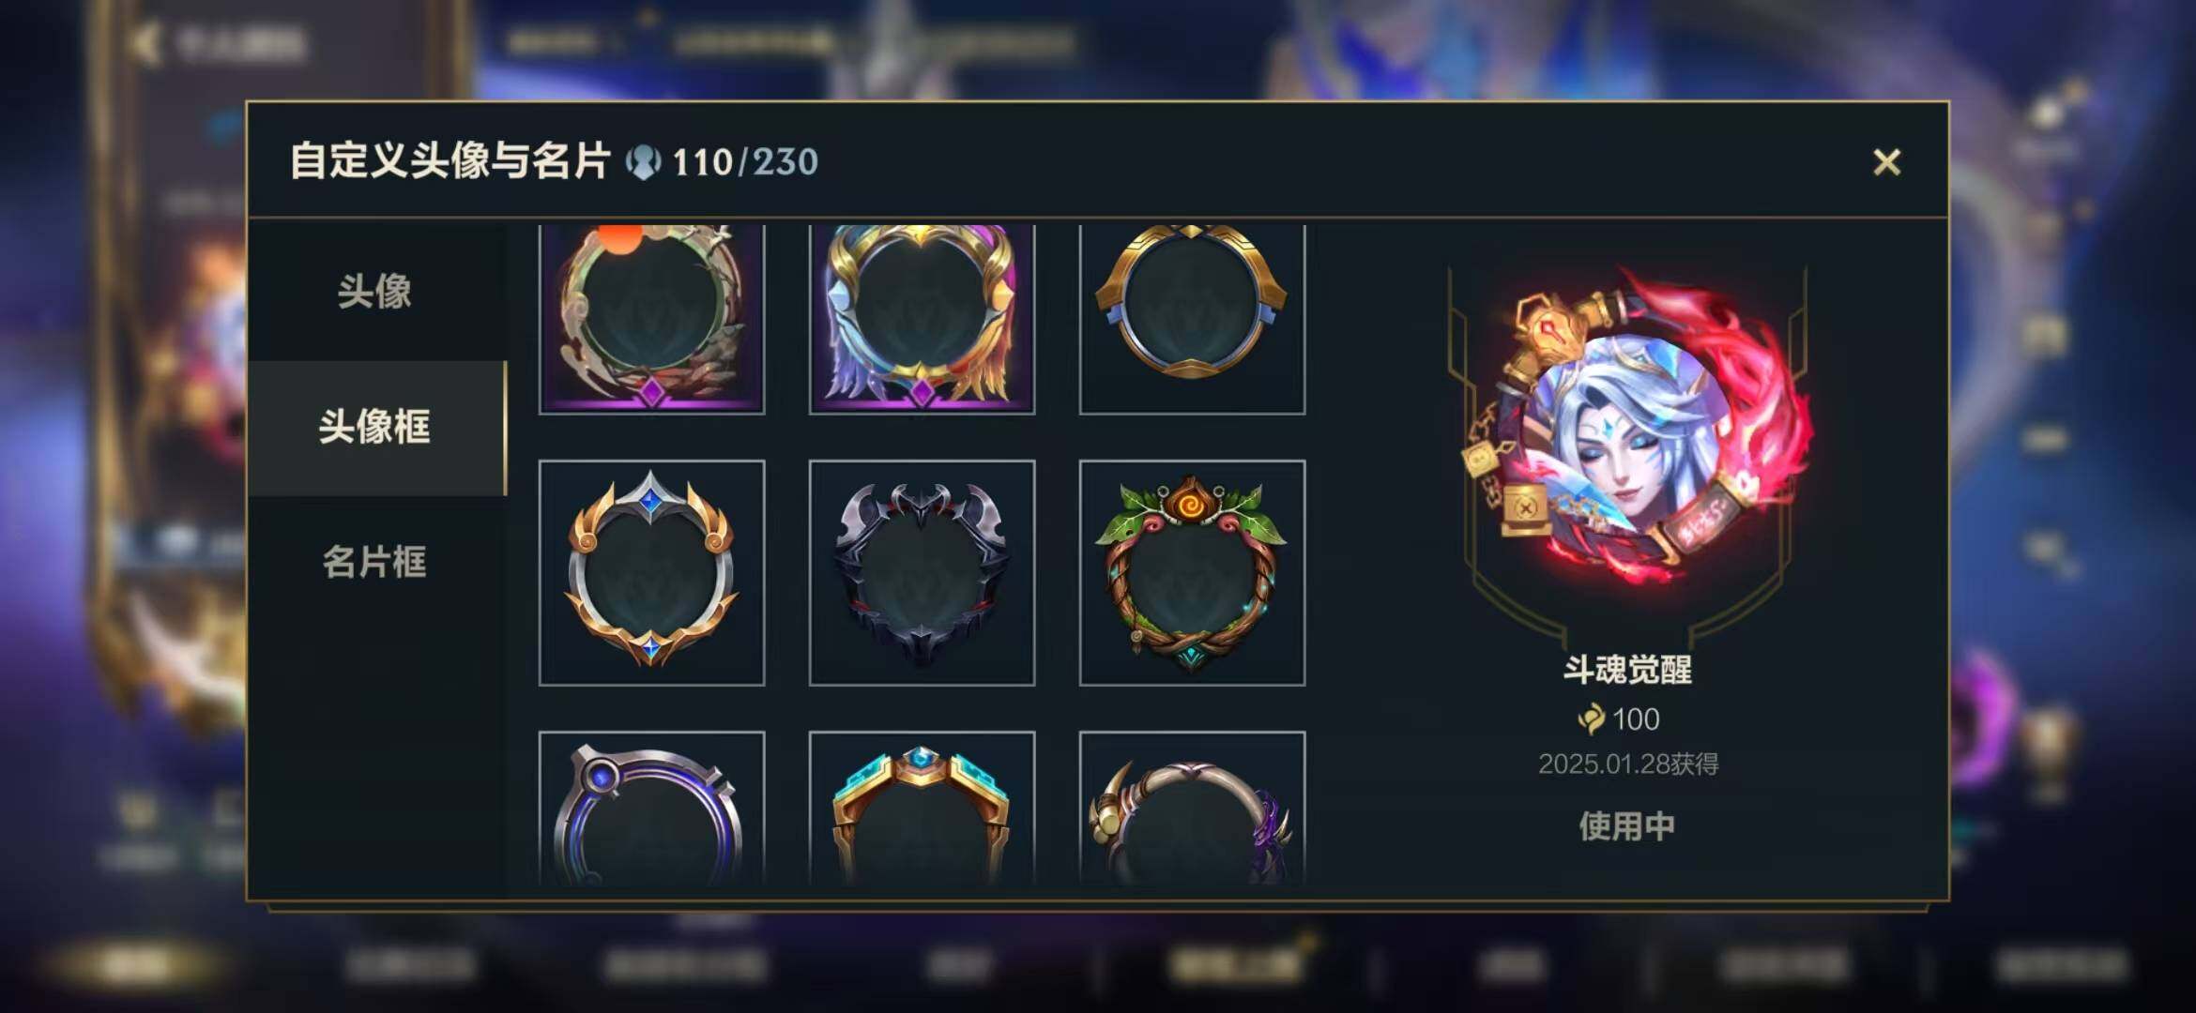Click the 使用中 status button
Image resolution: width=2196 pixels, height=1013 pixels.
coord(1627,826)
